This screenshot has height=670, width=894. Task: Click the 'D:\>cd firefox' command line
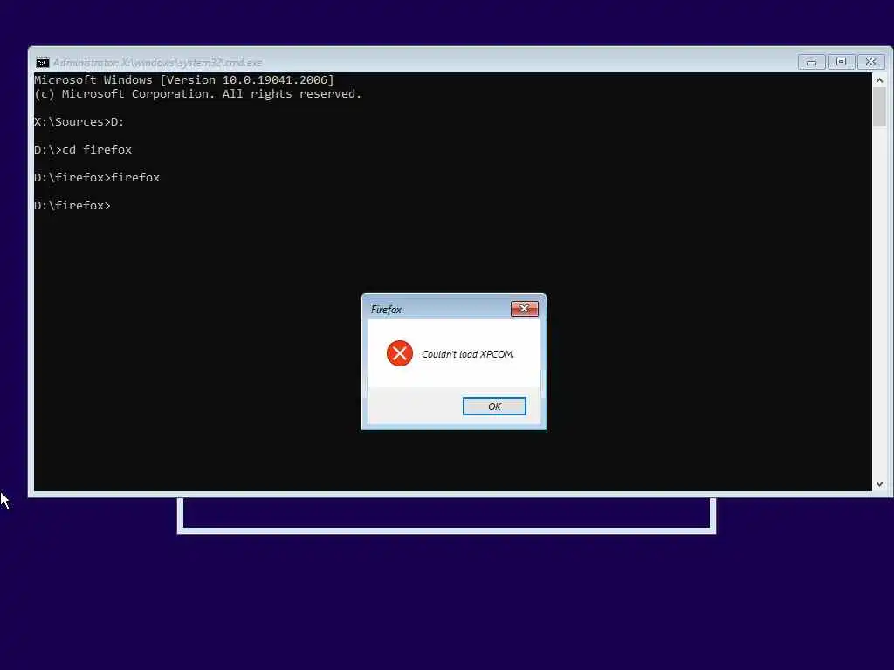pyautogui.click(x=83, y=149)
